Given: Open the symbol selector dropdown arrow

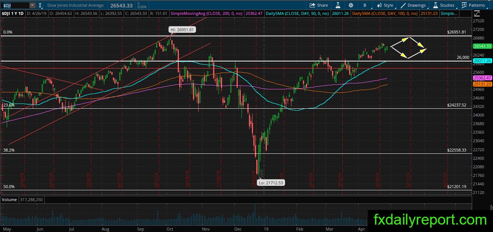Looking at the screenshot, I should pyautogui.click(x=32, y=5).
